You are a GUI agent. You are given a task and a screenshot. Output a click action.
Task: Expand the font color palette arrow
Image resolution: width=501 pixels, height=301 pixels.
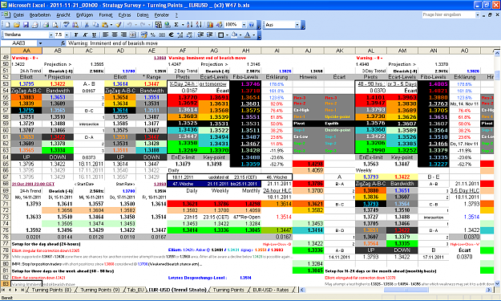tap(253, 35)
